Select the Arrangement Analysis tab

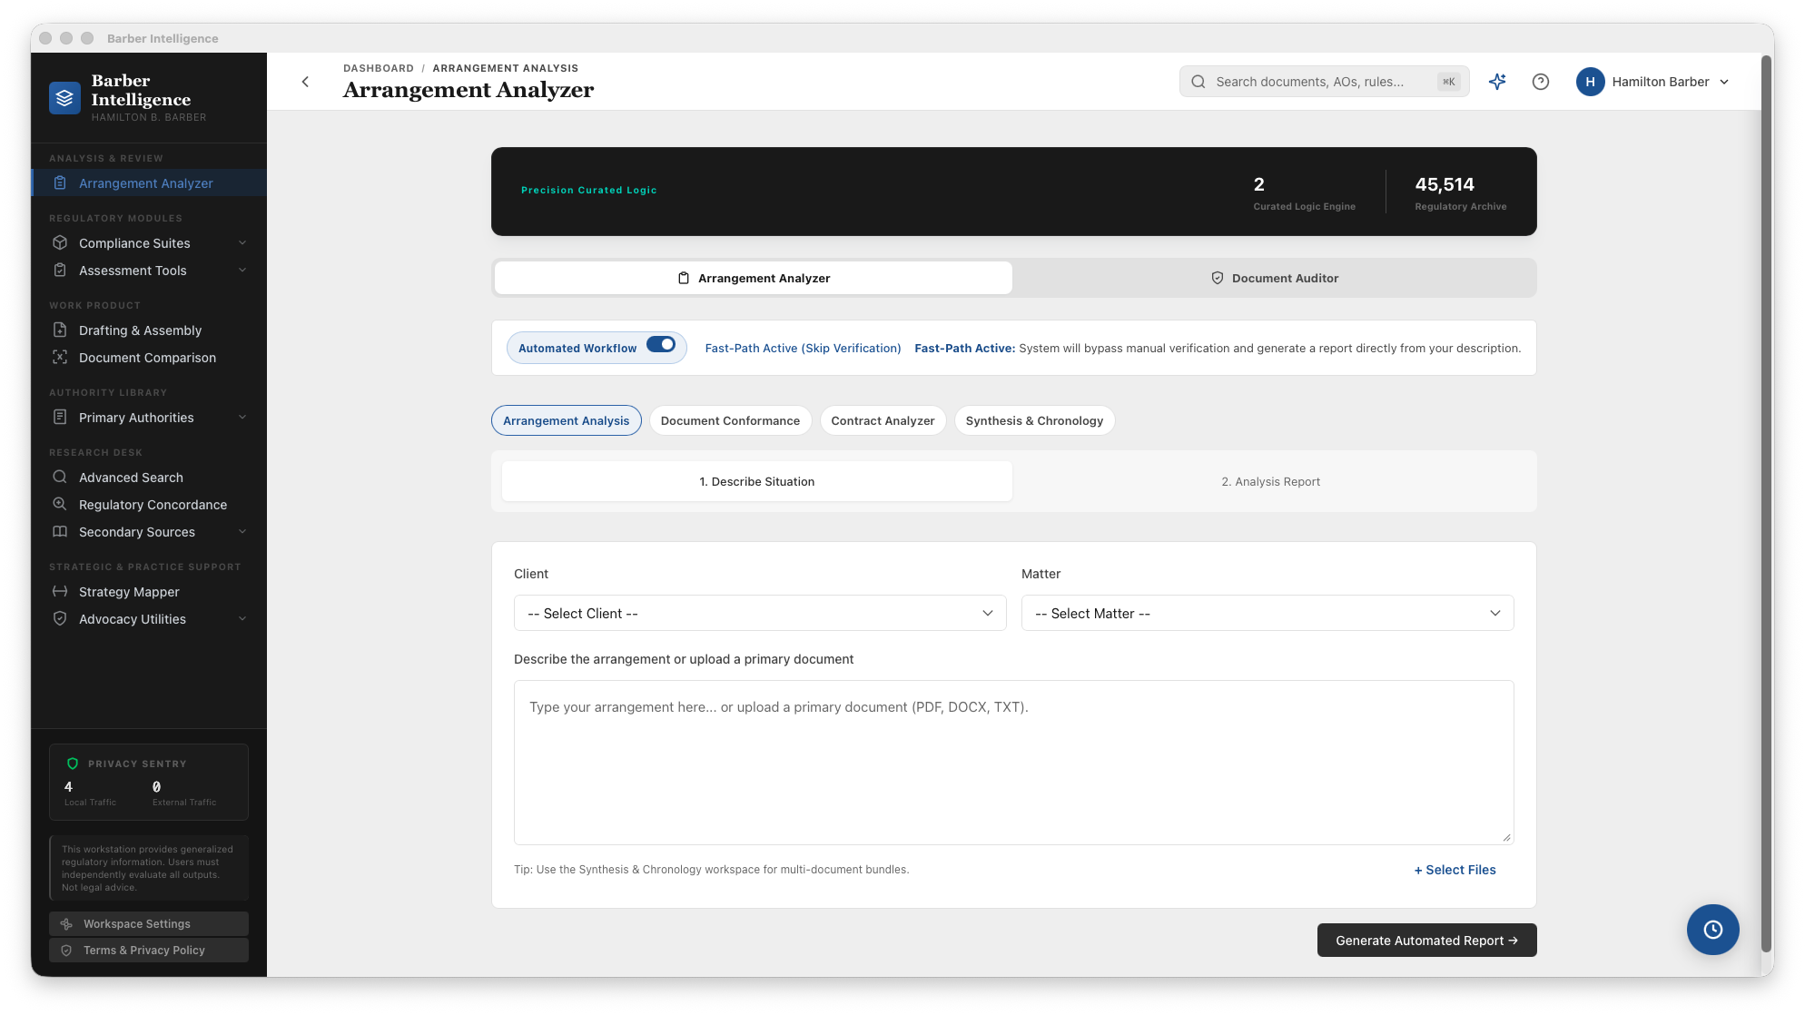point(566,420)
